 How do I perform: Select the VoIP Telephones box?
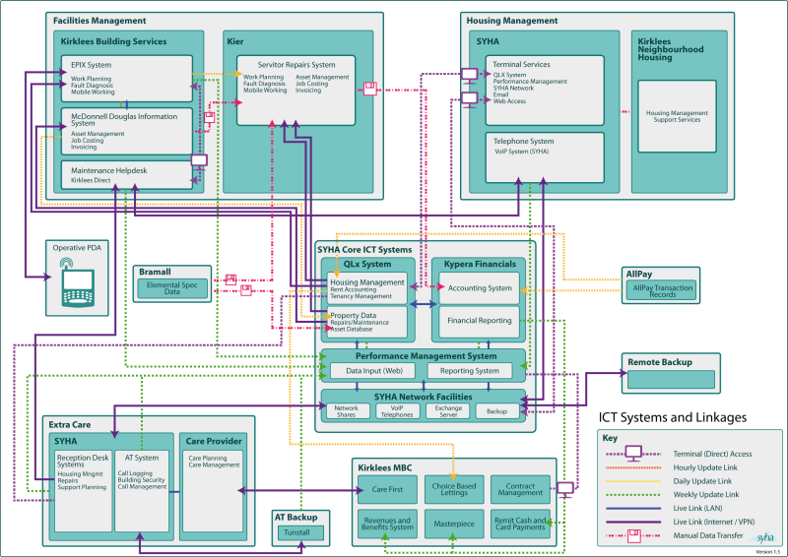[x=397, y=411]
